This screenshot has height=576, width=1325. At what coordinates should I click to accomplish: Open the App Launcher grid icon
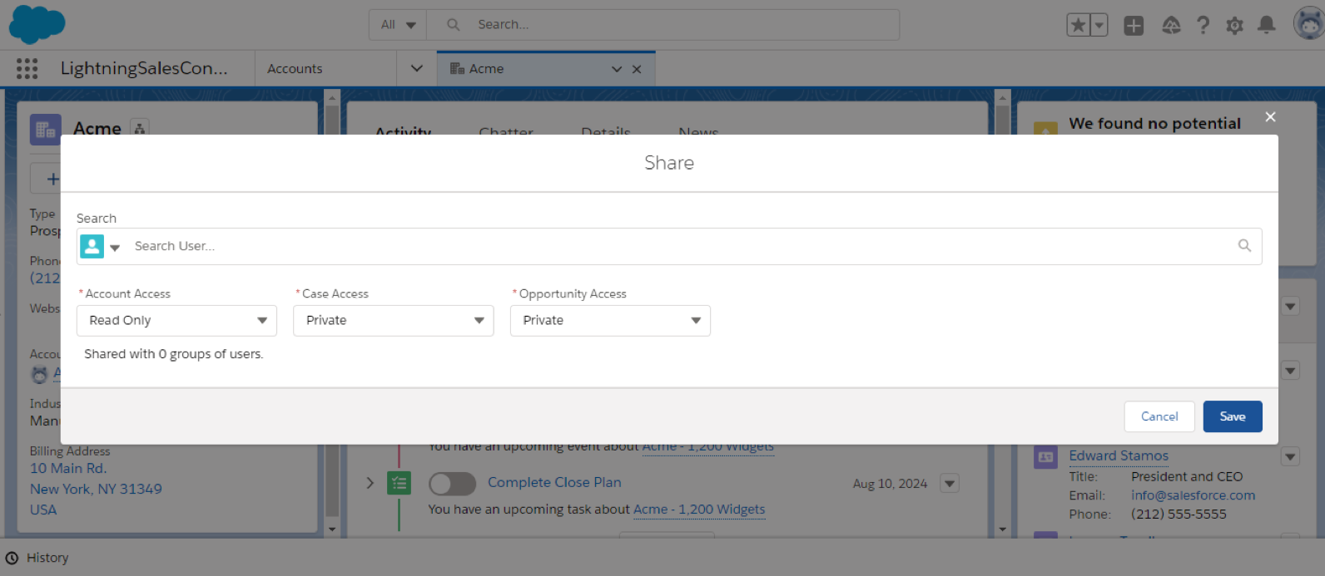click(x=27, y=68)
